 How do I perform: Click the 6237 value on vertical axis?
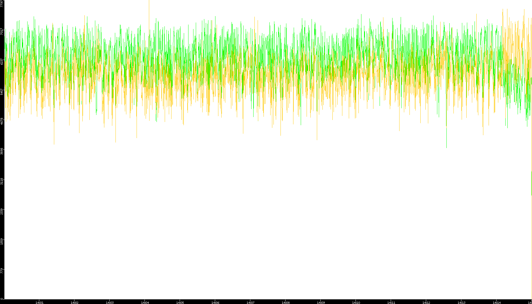pos(2,61)
